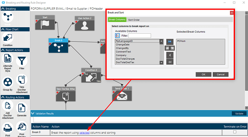Click the Alternate Report Style icon
The width and height of the screenshot is (248, 137).
click(8, 58)
